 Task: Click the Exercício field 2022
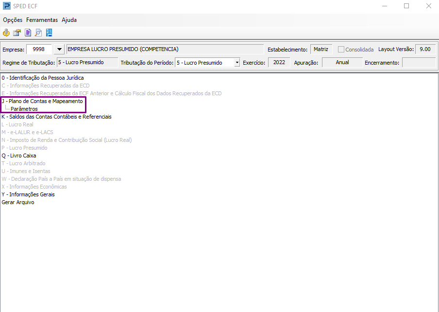[279, 63]
